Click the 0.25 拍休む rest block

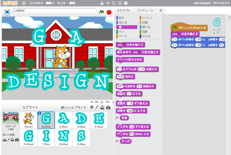(125, 77)
